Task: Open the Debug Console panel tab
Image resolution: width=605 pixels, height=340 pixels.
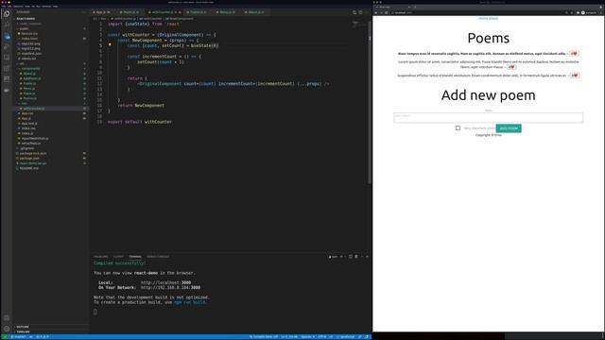Action: [158, 256]
